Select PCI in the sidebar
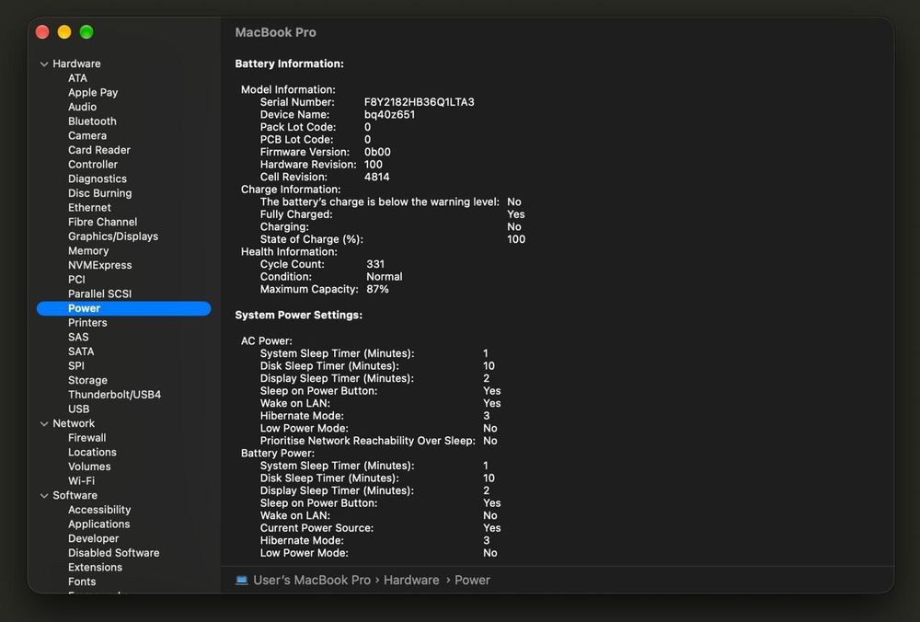This screenshot has height=622, width=920. (x=76, y=280)
